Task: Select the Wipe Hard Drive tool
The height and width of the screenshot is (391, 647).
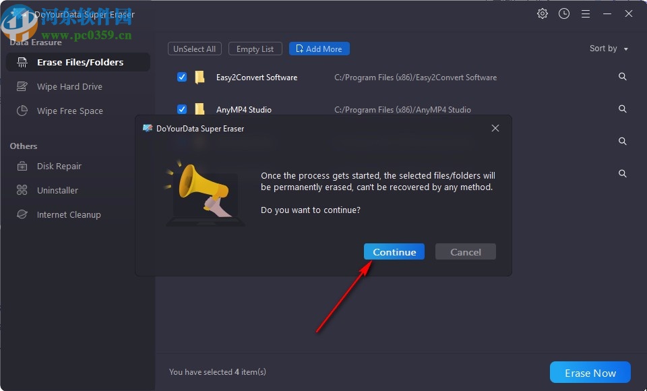Action: (x=68, y=86)
